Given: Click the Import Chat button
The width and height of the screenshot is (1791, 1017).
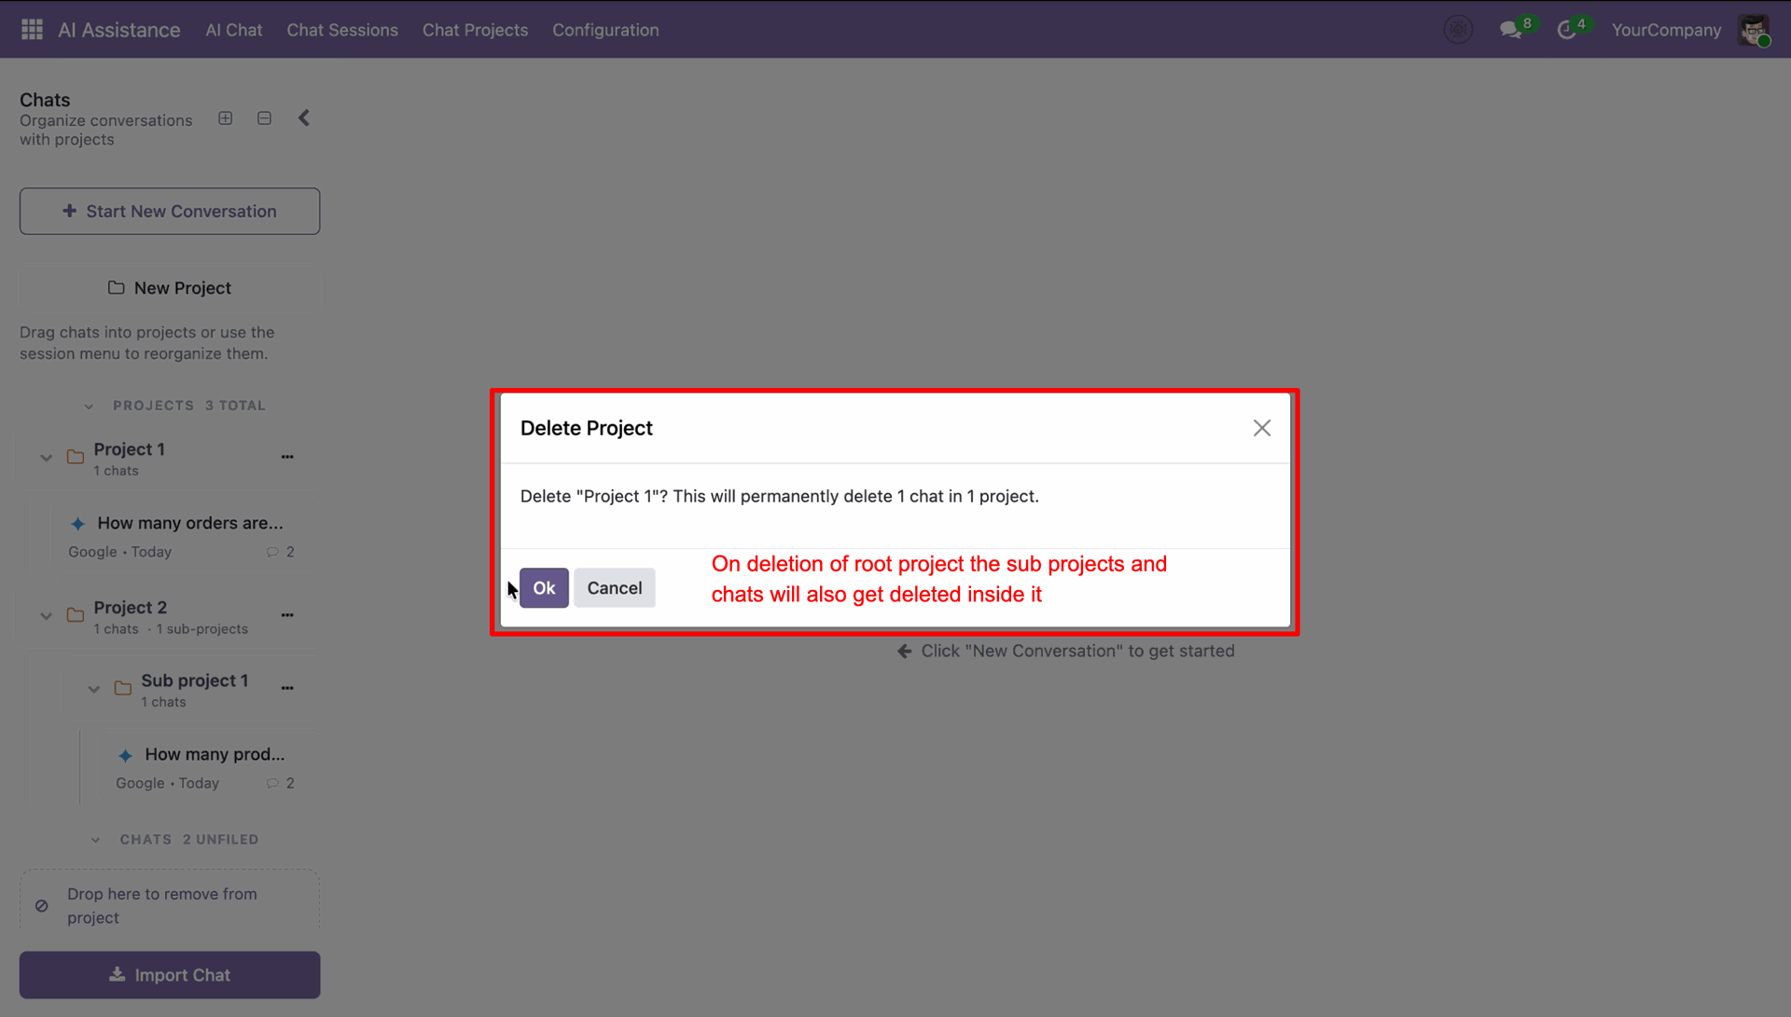Looking at the screenshot, I should pos(170,975).
